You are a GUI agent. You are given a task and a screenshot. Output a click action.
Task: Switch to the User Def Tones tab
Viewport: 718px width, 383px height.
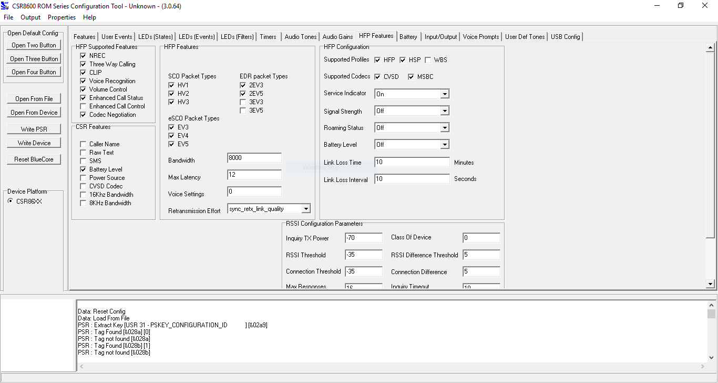coord(525,37)
